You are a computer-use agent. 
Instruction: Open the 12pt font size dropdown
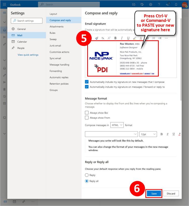point(148,134)
